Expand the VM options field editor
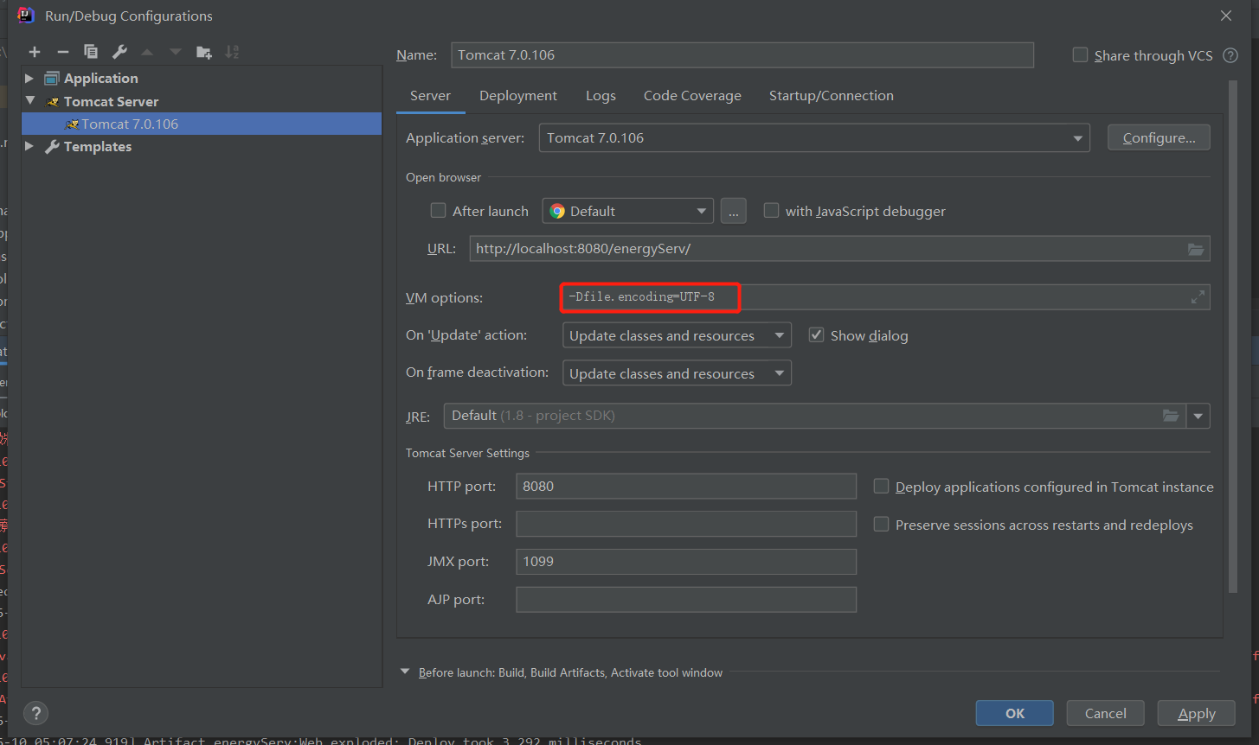The image size is (1259, 745). click(x=1198, y=297)
